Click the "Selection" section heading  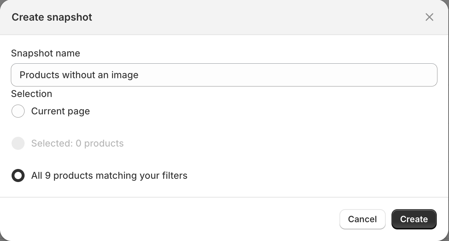point(31,94)
